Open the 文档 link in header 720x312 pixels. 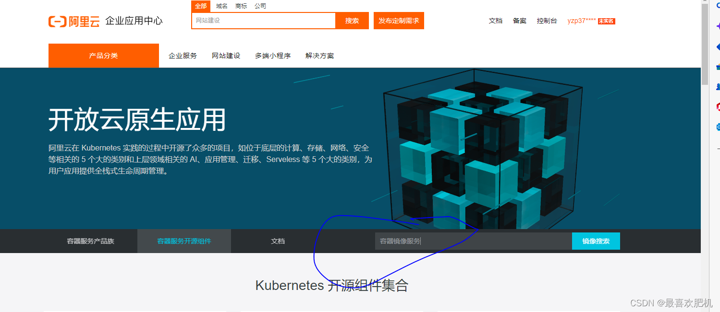click(496, 21)
